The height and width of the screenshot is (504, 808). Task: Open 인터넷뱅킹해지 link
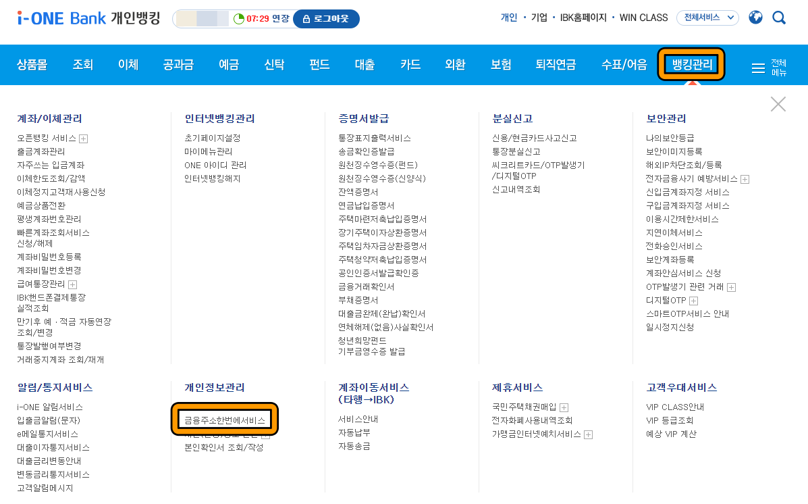(x=213, y=178)
